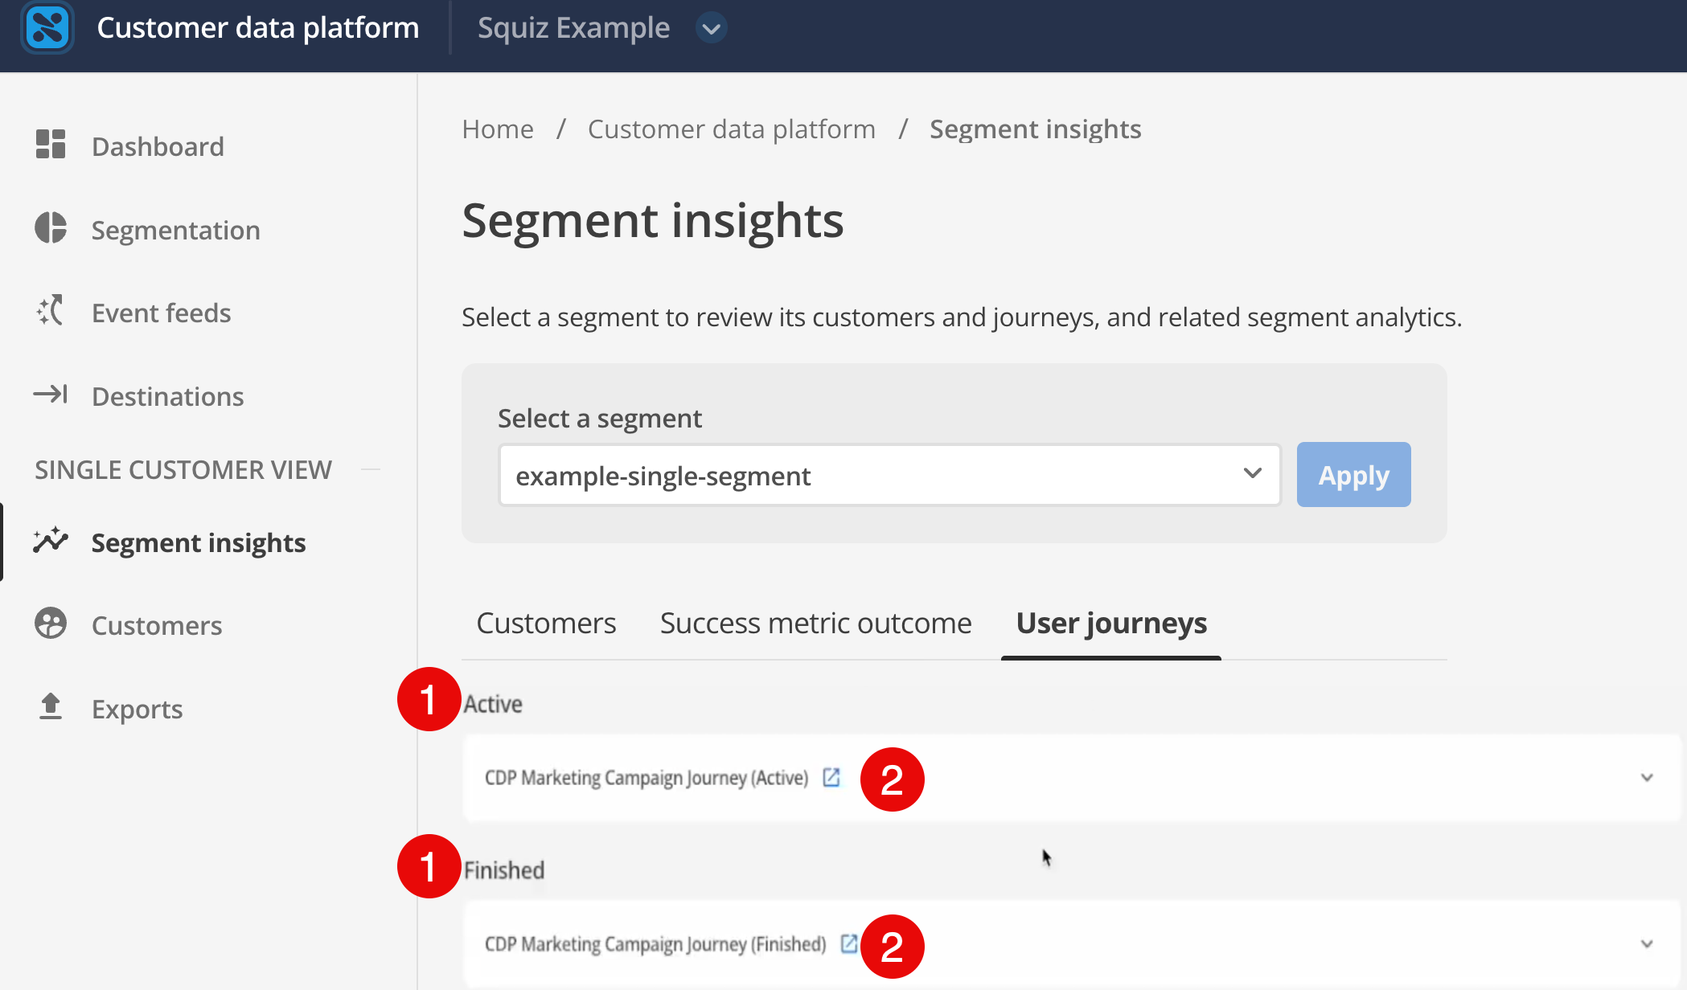Click the Squiz logo in the top bar
This screenshot has width=1687, height=990.
47,27
